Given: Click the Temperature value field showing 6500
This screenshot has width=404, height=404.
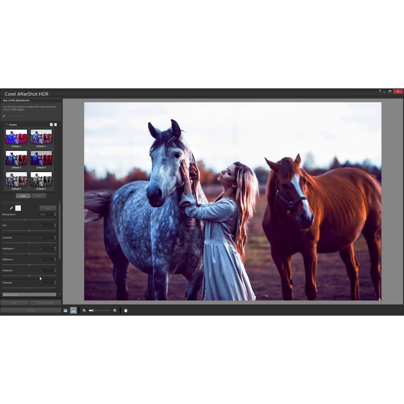Looking at the screenshot, I should coord(47,214).
